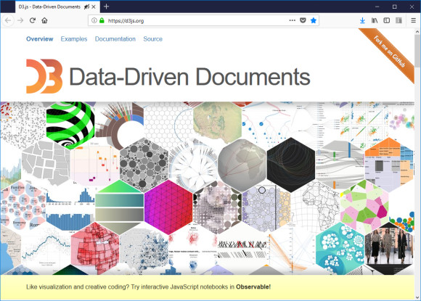This screenshot has height=301, width=421.
Task: Open the Firefox hamburger menu
Action: coord(414,20)
